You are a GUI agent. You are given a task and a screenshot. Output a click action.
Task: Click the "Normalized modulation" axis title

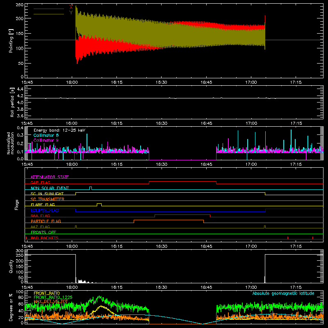click(x=11, y=143)
